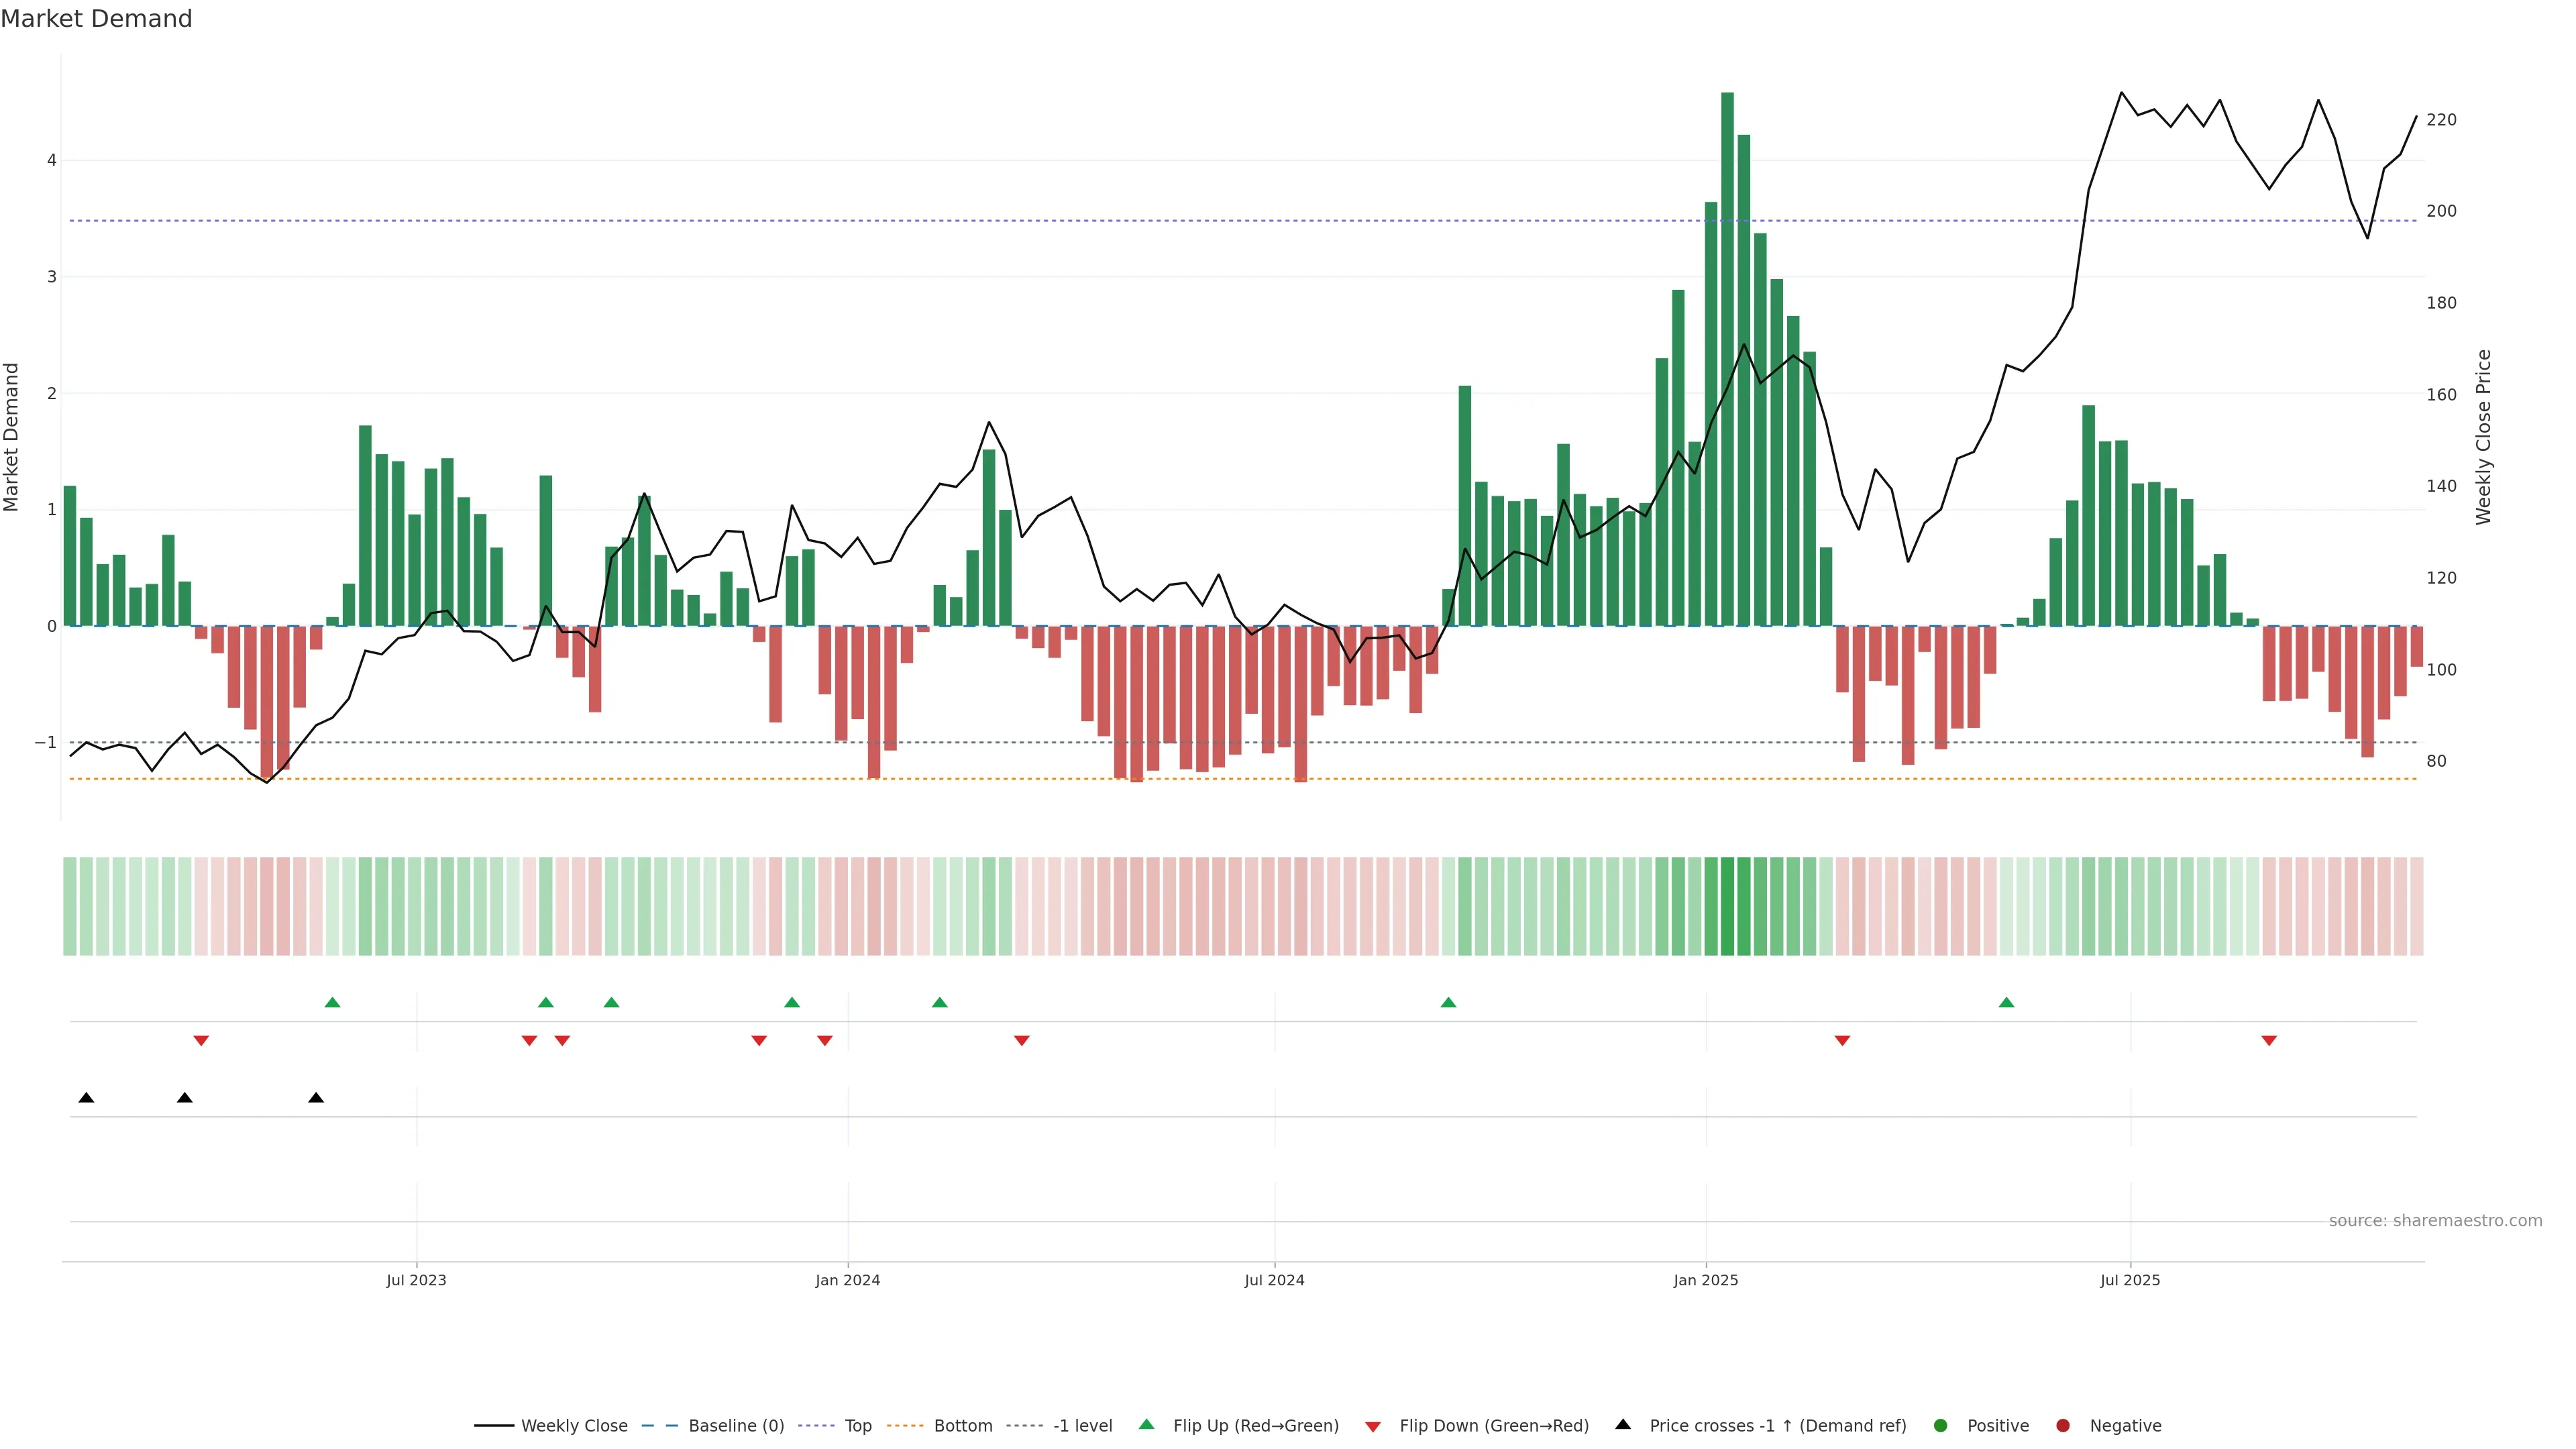This screenshot has height=1449, width=2576.
Task: Toggle the Weekly Close legend entry
Action: [573, 1425]
